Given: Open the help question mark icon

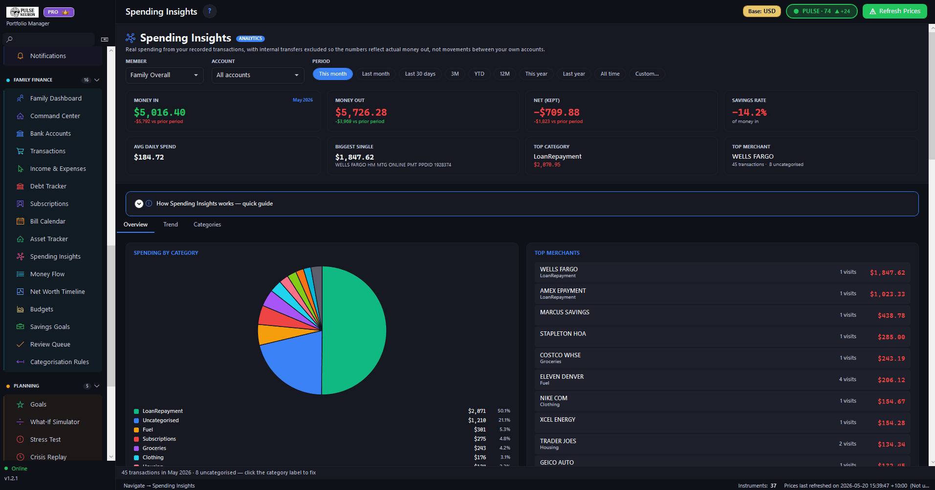Looking at the screenshot, I should pos(210,11).
